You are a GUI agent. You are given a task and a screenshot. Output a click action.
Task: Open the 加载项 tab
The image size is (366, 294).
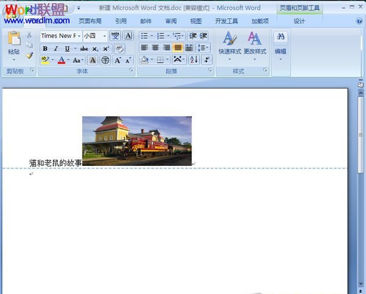tap(260, 21)
